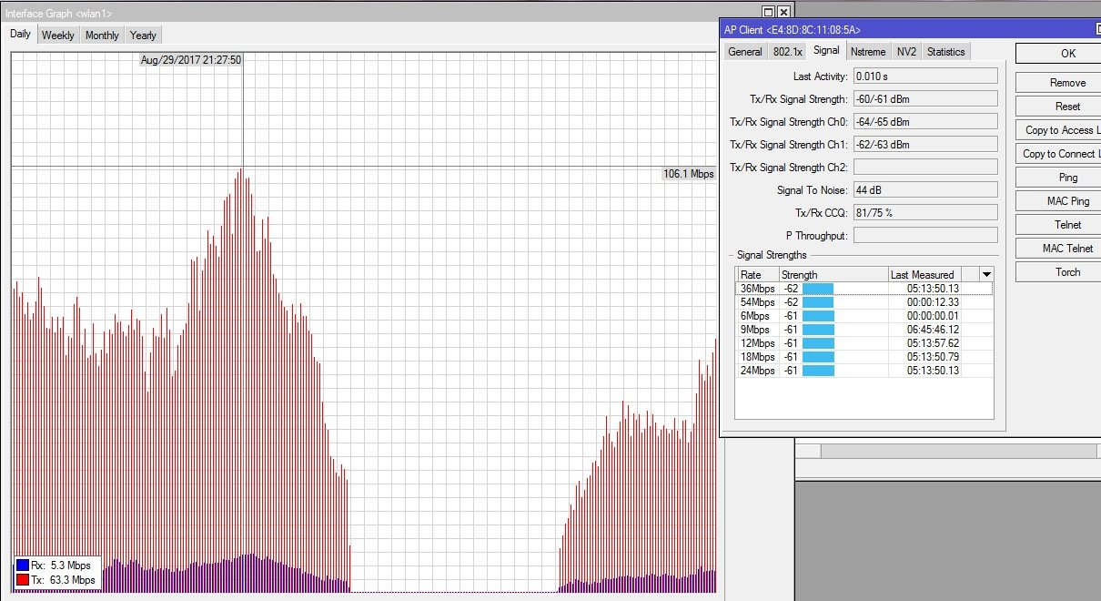The width and height of the screenshot is (1101, 601).
Task: Open the Monthly graph tab
Action: click(x=102, y=36)
